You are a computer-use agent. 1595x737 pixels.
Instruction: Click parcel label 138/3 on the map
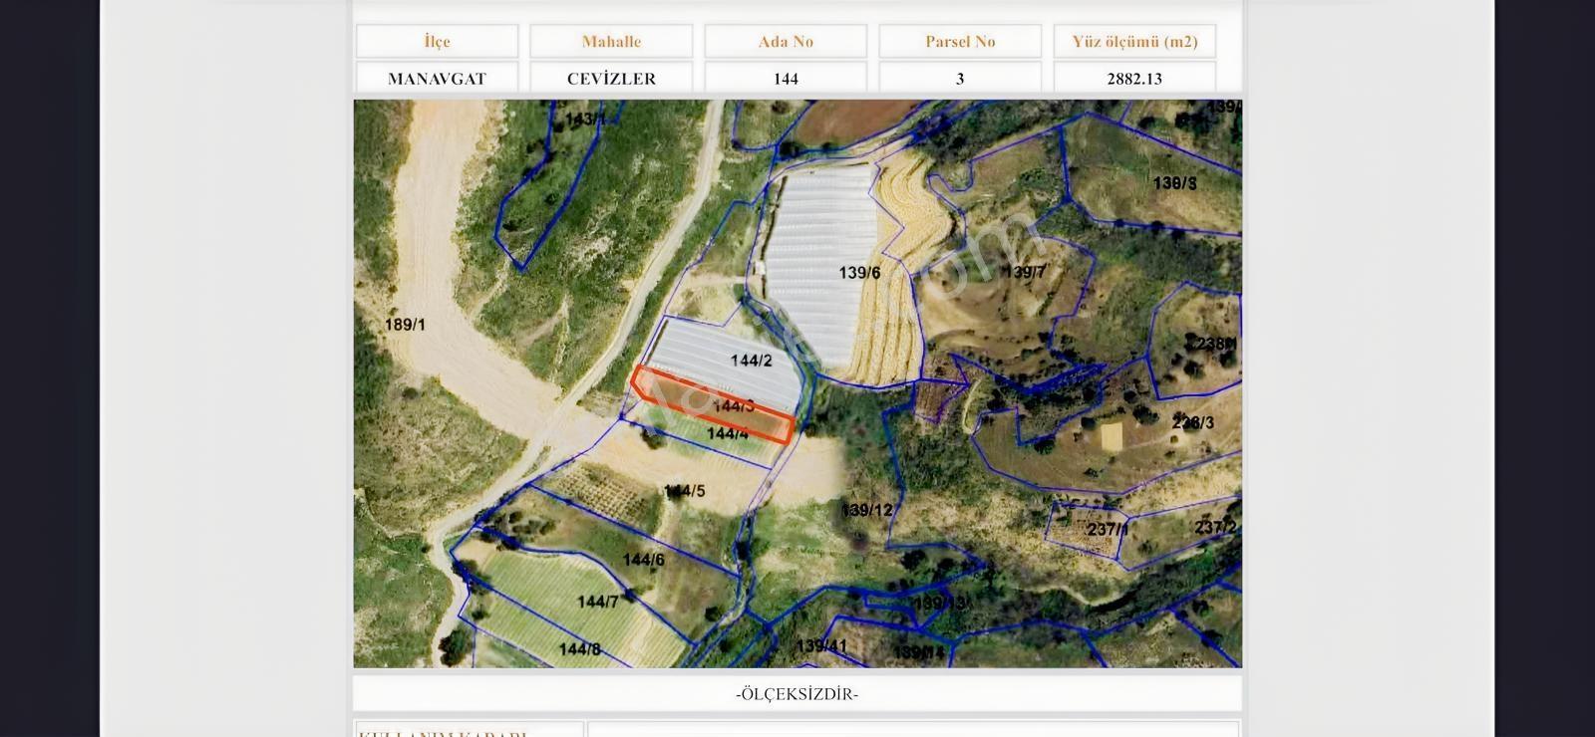click(1174, 183)
